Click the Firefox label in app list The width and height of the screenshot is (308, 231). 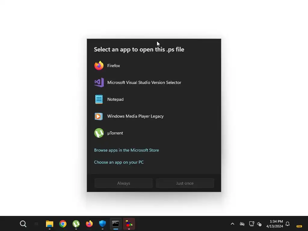coord(113,66)
